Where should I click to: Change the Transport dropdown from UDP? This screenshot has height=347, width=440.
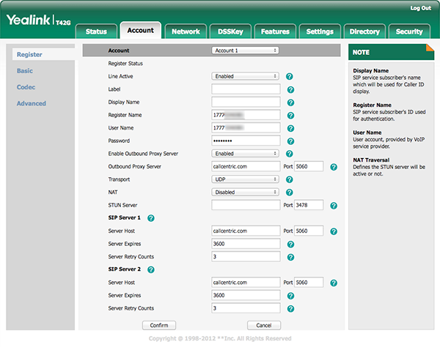click(245, 179)
